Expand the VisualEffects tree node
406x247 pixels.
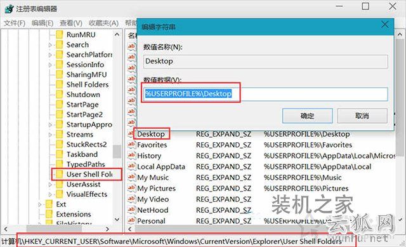point(50,194)
